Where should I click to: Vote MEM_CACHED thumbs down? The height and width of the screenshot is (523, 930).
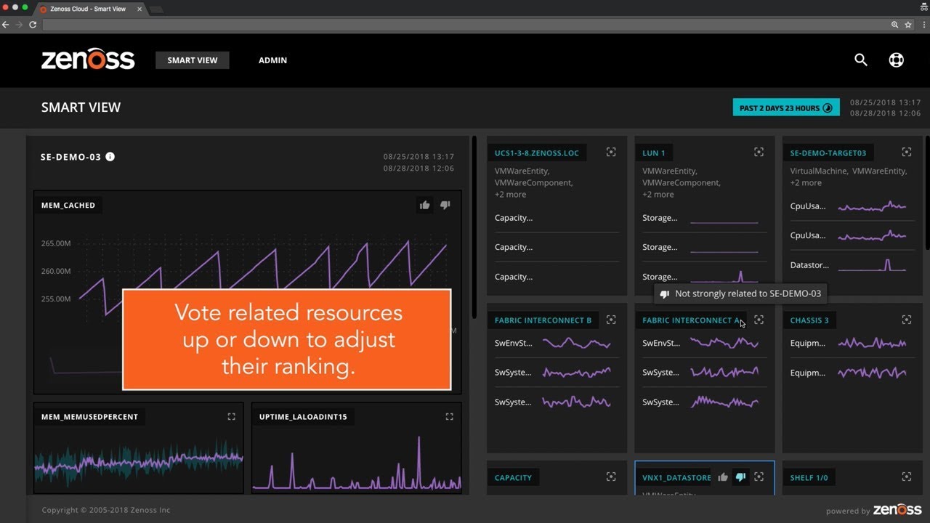(x=445, y=205)
